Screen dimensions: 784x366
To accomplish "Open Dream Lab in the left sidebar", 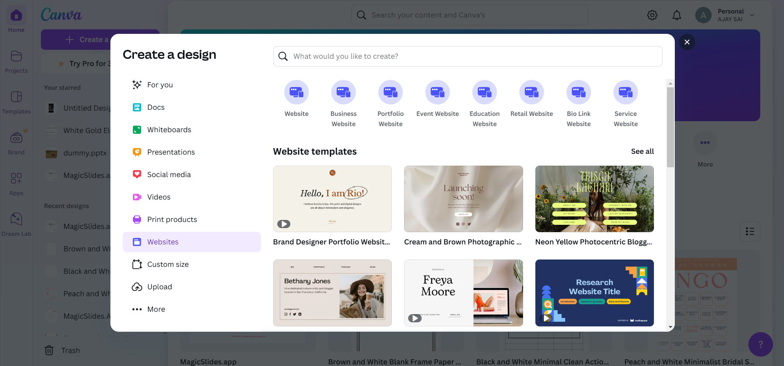I will (x=16, y=224).
